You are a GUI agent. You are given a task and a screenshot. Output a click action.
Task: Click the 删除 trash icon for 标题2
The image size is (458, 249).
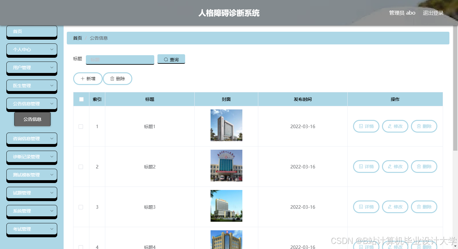click(x=419, y=167)
